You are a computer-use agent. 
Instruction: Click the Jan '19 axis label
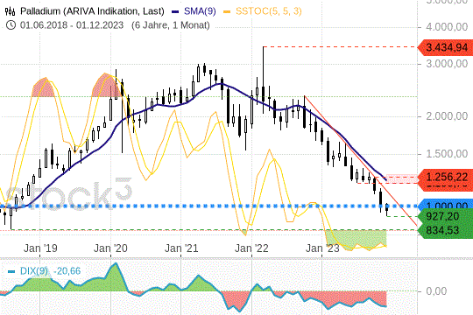tap(40, 248)
